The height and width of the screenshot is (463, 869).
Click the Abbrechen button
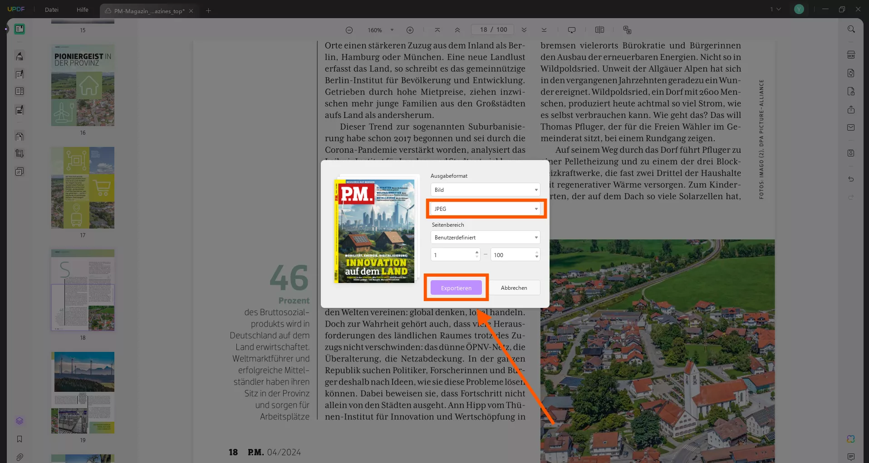(514, 288)
